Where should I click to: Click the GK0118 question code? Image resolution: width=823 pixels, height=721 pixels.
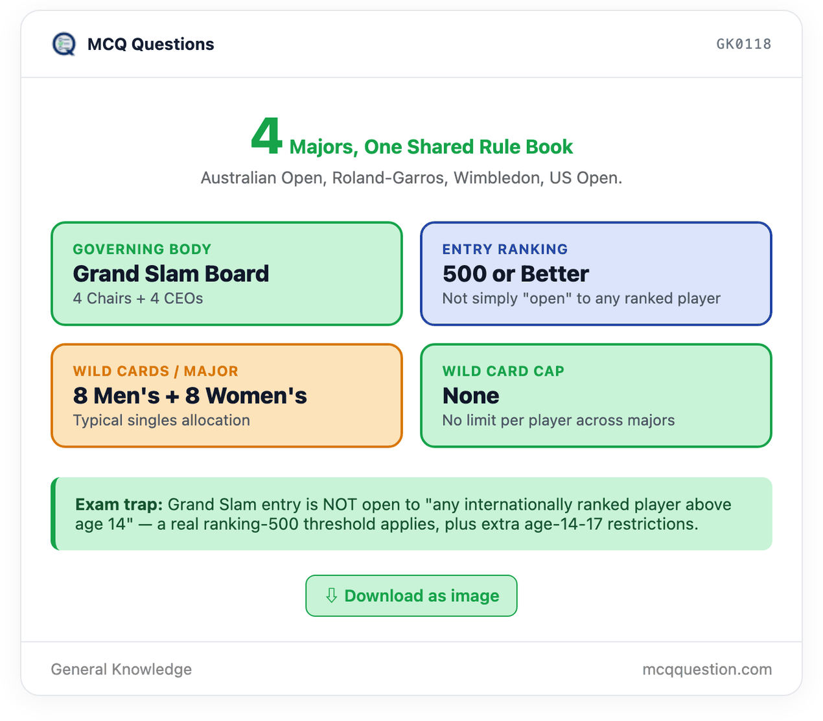743,44
